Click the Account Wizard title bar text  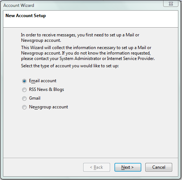coord(19,5)
